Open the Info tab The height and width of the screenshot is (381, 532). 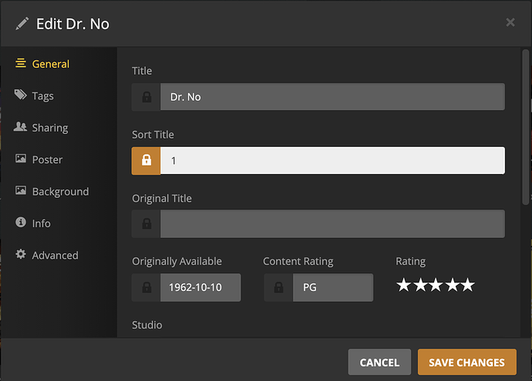[41, 223]
